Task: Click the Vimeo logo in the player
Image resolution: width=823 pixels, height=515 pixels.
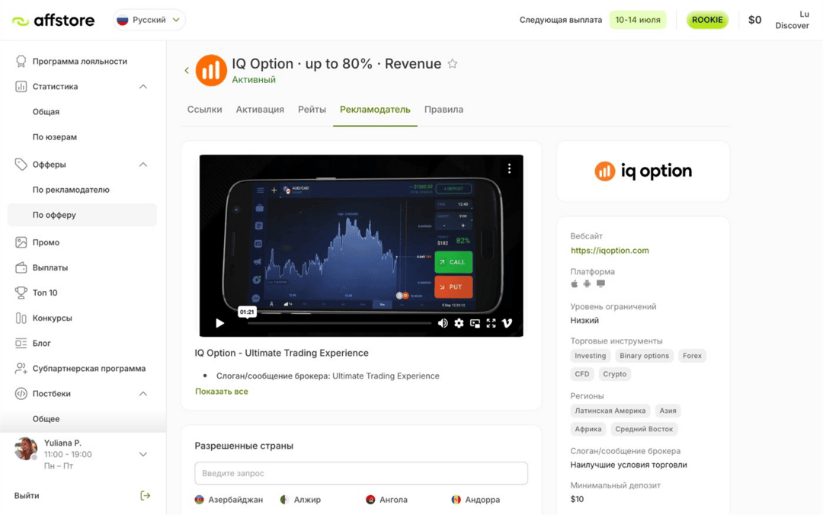Action: (507, 323)
